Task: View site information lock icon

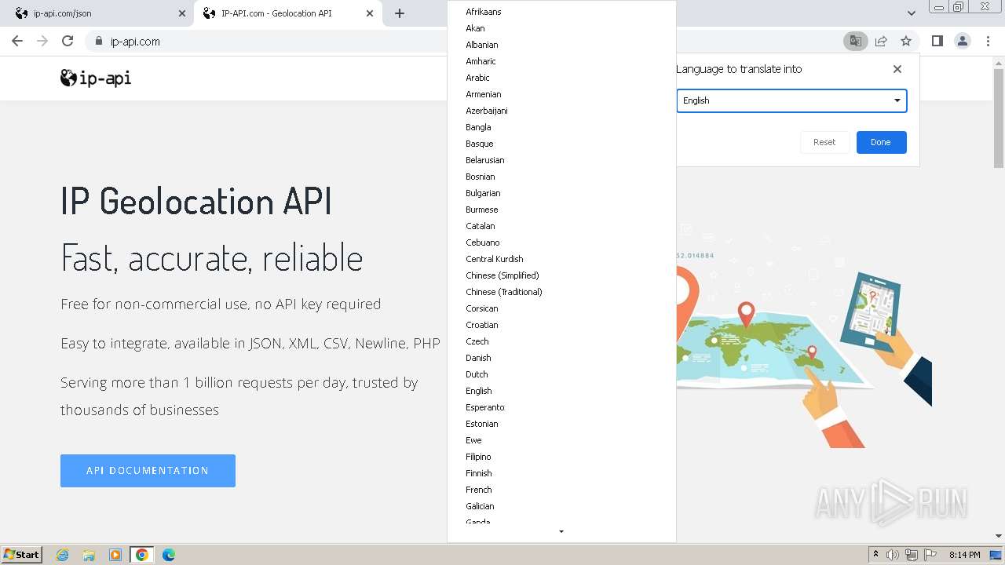Action: 98,42
